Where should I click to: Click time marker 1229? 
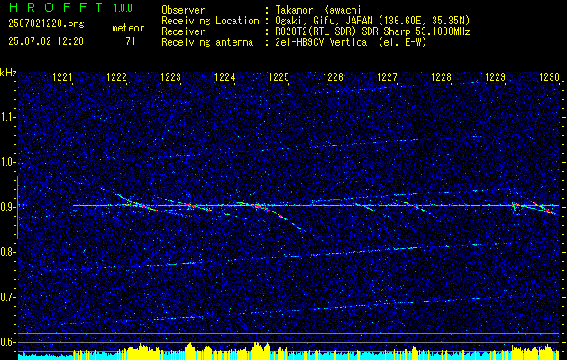(495, 76)
